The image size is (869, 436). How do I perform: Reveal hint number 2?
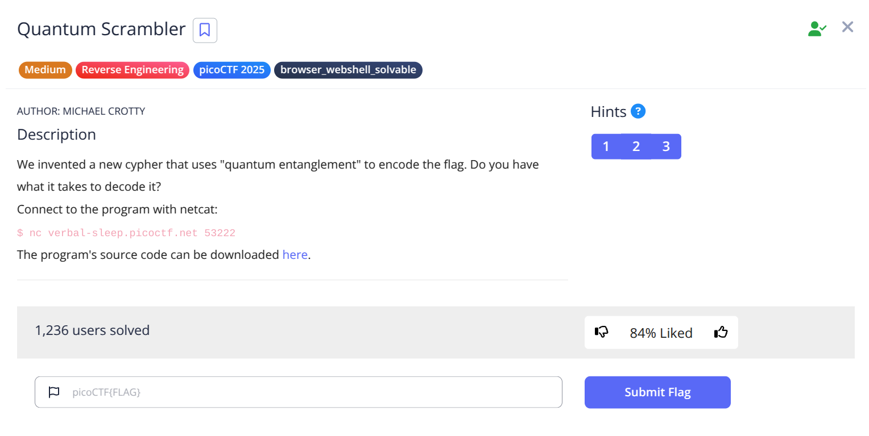(x=636, y=146)
